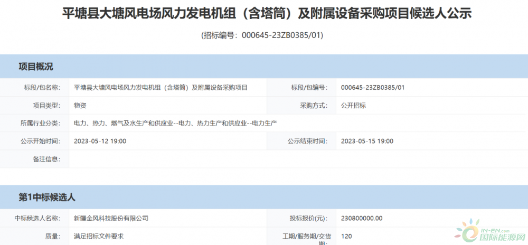Viewport: 528px width, 245px height.
Task: Select the end time 2023-05-15 19:00
Action: (x=367, y=142)
